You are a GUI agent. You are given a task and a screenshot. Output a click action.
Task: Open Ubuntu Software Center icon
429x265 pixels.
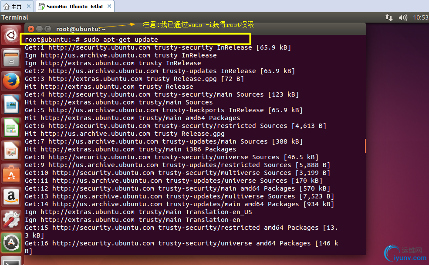pos(11,174)
